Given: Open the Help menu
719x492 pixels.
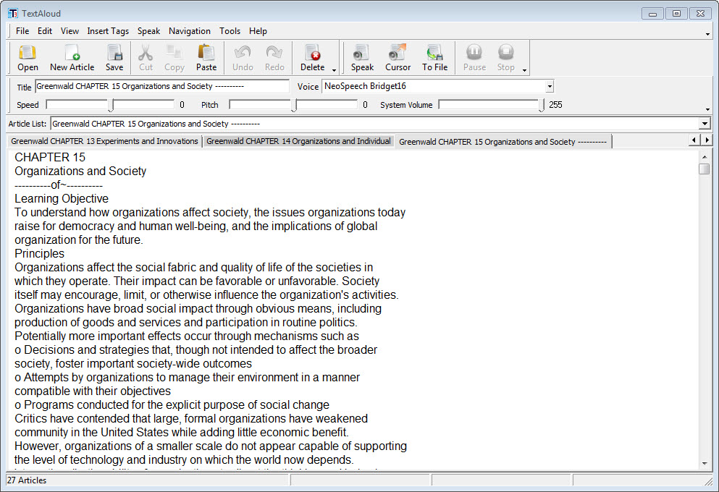Looking at the screenshot, I should [x=258, y=31].
